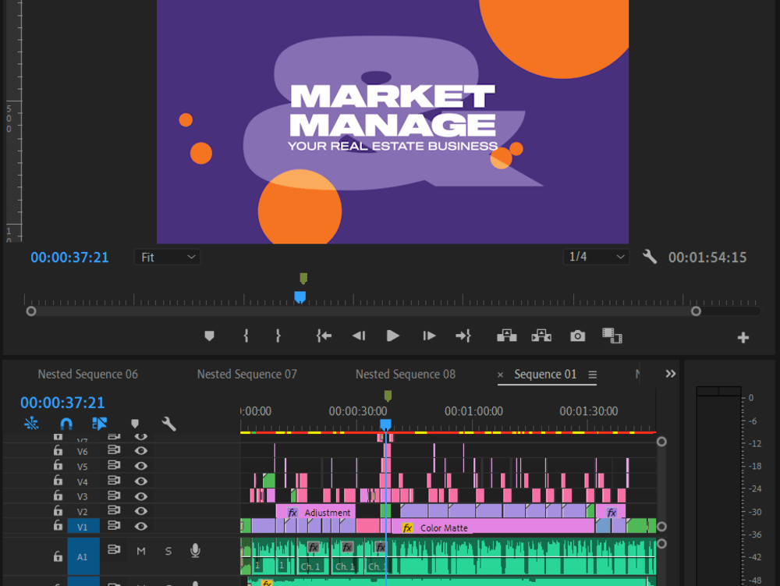Hide track V6 with eye icon
The image size is (780, 586).
point(140,451)
